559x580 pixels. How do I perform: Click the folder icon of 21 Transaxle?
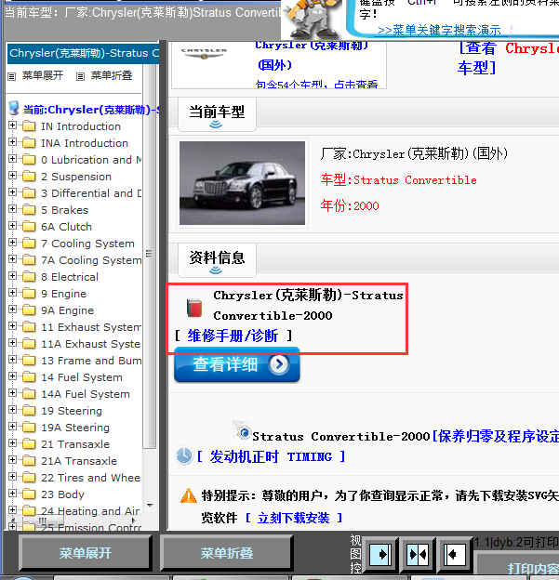[x=29, y=444]
